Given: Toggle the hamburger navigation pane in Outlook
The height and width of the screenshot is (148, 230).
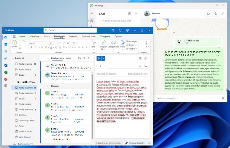Looking at the screenshot, I should point(14,37).
